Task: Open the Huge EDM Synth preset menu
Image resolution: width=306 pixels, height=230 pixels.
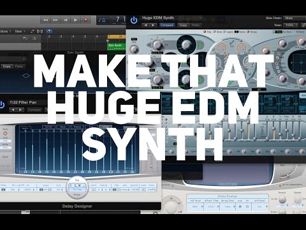Action: [x=171, y=18]
